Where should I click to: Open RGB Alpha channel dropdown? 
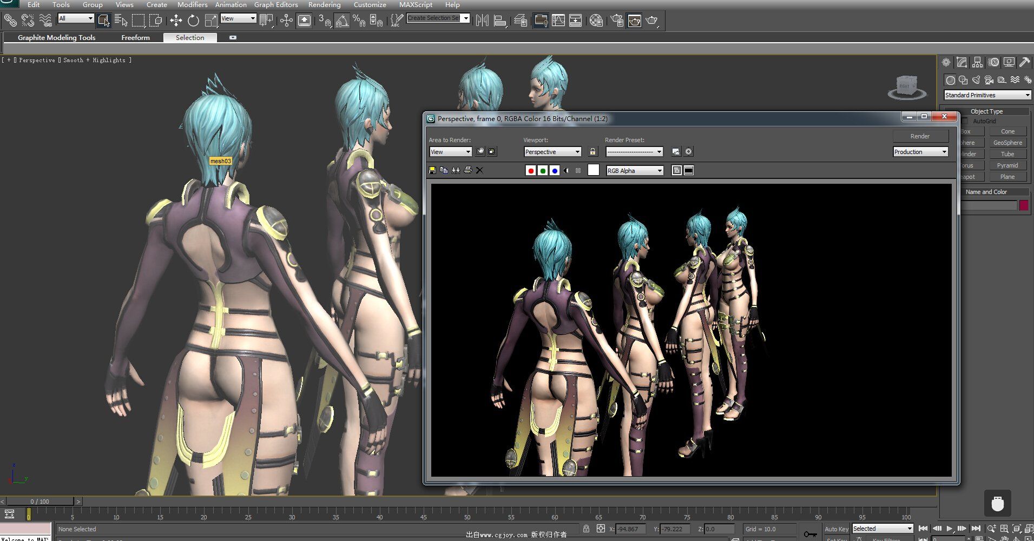pyautogui.click(x=635, y=171)
